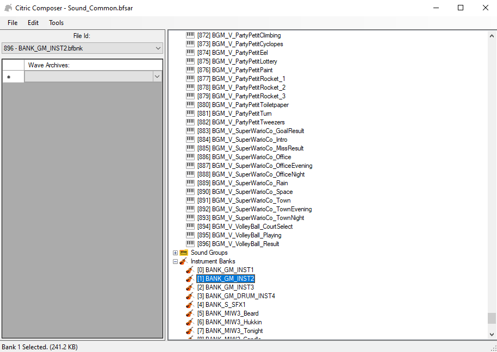Maximize the Citric Composer window
The width and height of the screenshot is (497, 352).
click(x=461, y=8)
